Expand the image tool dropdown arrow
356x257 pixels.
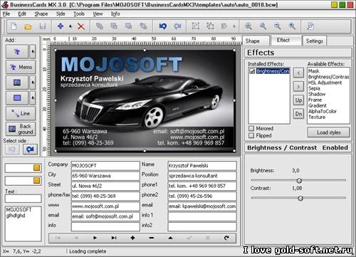click(33, 83)
